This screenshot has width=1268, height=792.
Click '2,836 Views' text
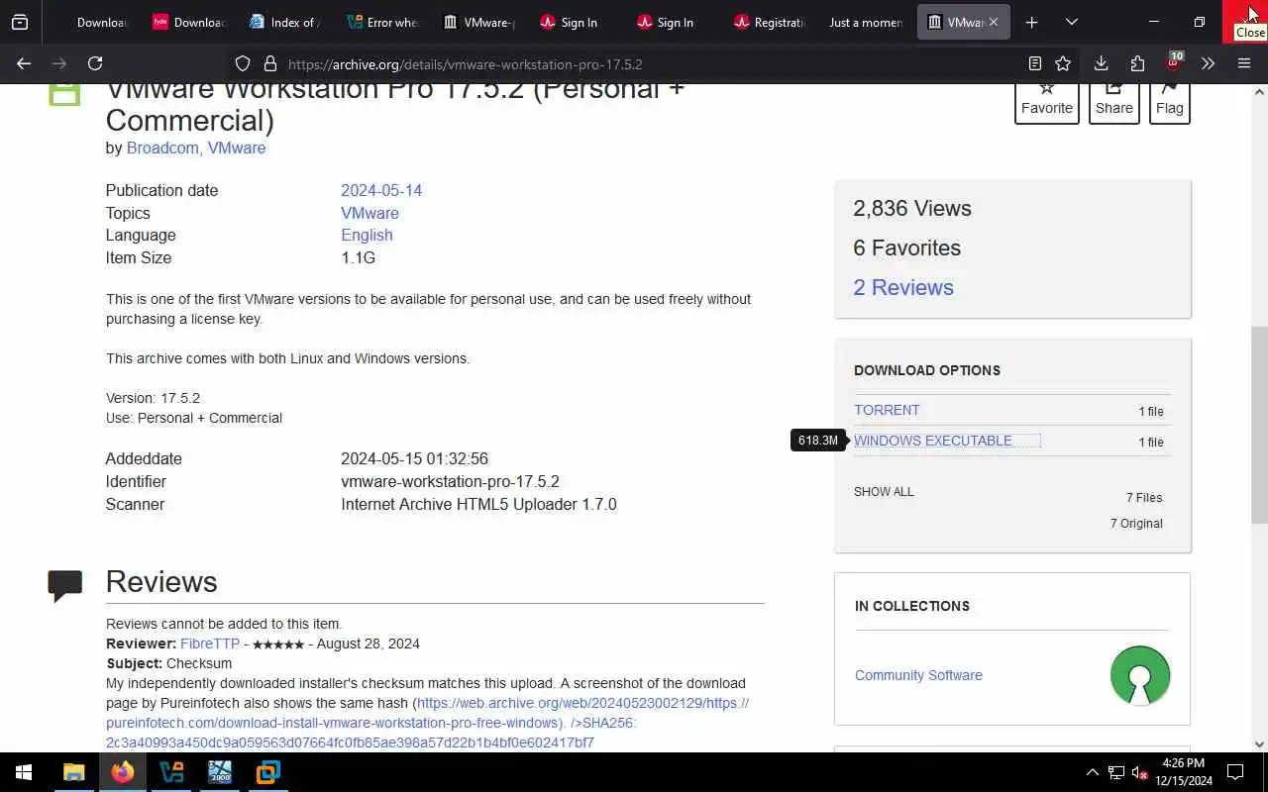pyautogui.click(x=912, y=208)
